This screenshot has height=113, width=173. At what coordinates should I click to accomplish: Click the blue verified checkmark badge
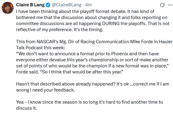(x=48, y=5)
